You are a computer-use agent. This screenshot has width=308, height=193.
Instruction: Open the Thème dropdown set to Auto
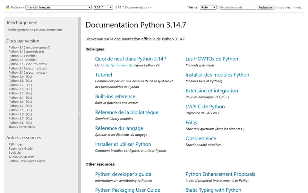point(208,7)
